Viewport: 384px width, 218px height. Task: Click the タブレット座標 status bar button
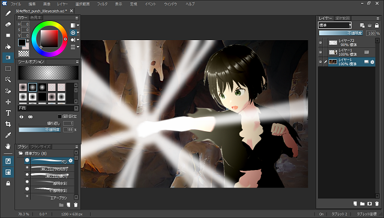(367, 214)
